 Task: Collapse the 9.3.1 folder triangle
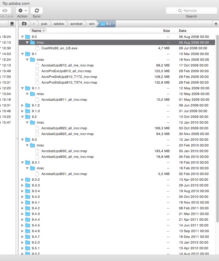(23, 162)
